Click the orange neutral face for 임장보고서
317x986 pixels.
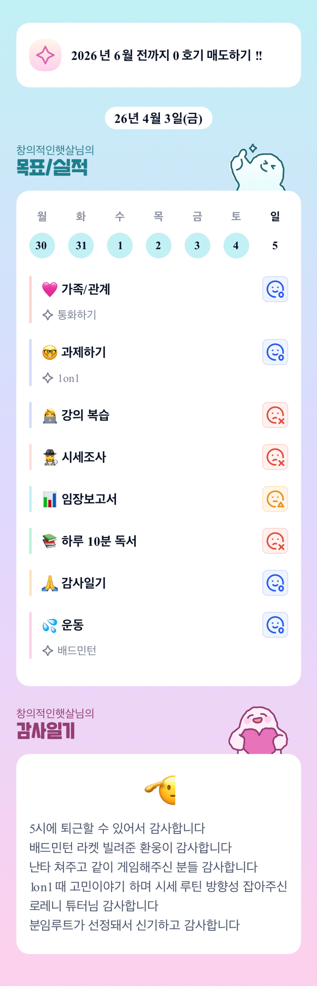pyautogui.click(x=275, y=499)
